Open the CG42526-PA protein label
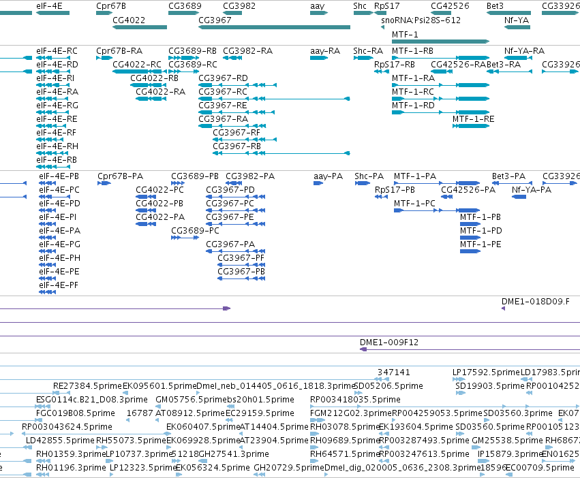This screenshot has width=580, height=478. tap(468, 190)
